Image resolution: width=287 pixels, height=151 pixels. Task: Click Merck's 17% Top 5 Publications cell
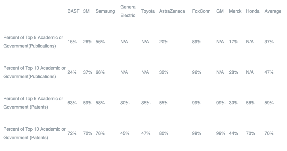tap(234, 42)
